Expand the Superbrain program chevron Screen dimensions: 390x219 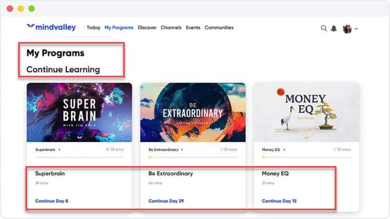pos(59,149)
